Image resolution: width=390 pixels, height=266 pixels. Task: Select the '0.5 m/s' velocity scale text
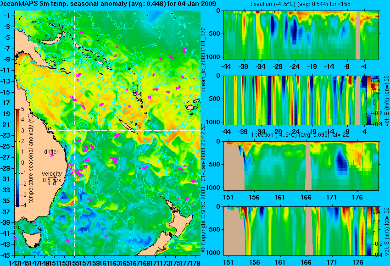tap(52, 179)
